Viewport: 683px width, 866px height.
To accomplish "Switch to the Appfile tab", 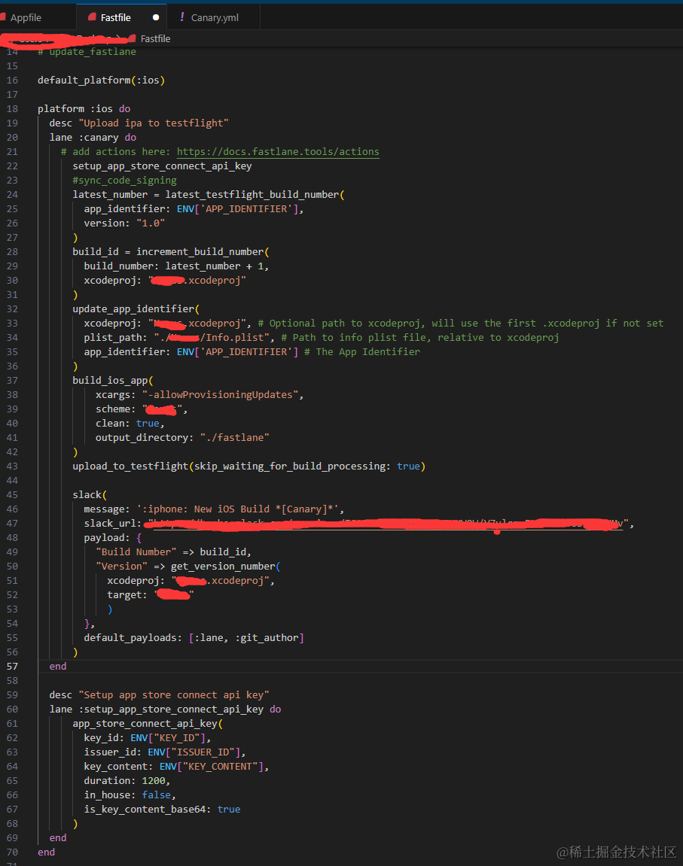I will coord(26,17).
